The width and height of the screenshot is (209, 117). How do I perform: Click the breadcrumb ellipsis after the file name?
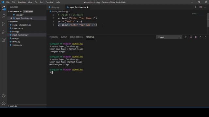72,12
